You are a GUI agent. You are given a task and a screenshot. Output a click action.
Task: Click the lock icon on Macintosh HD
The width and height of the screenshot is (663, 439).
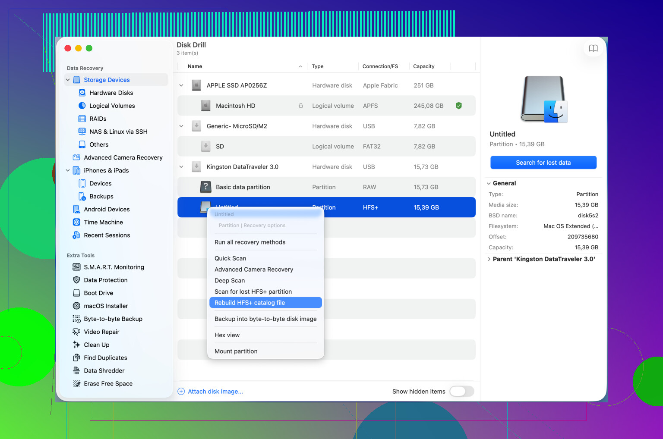[x=301, y=106]
